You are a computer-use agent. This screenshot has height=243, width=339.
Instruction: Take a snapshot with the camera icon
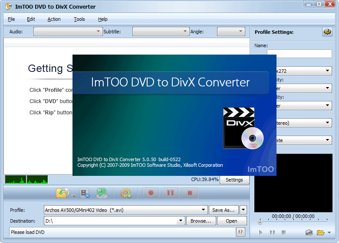(309, 233)
